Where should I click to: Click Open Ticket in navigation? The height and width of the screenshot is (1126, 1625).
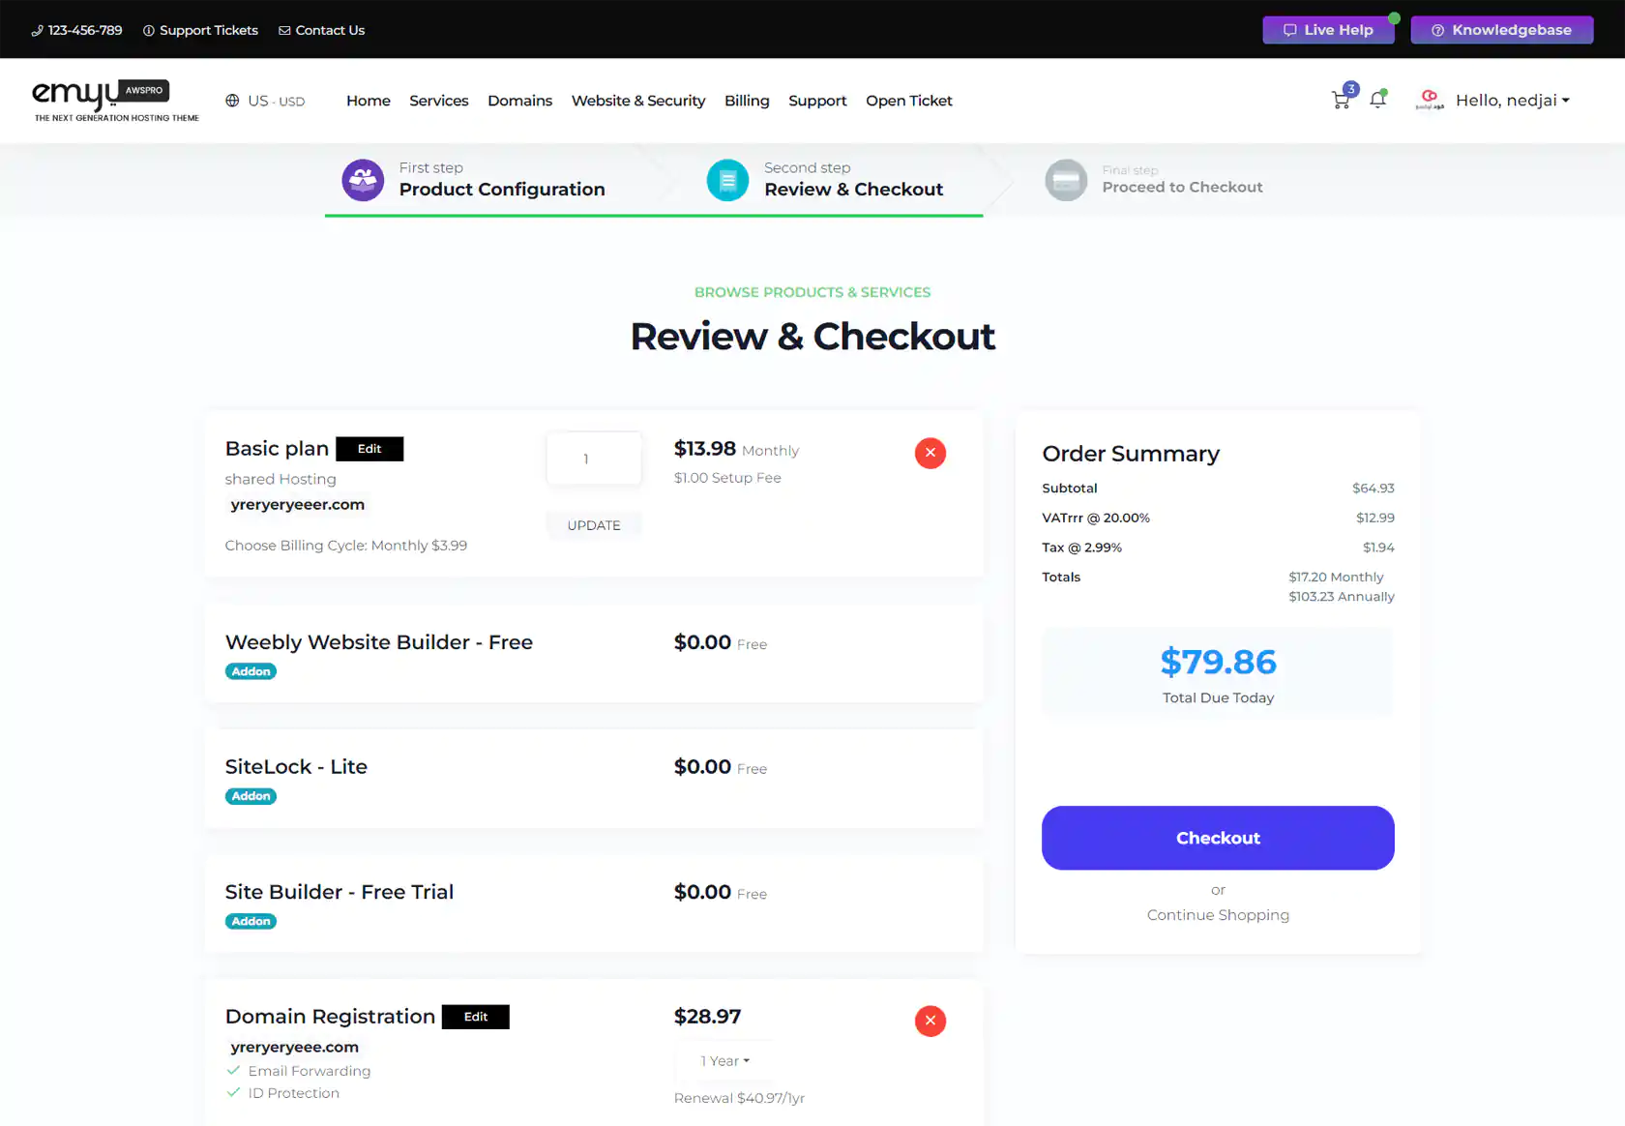pyautogui.click(x=909, y=101)
